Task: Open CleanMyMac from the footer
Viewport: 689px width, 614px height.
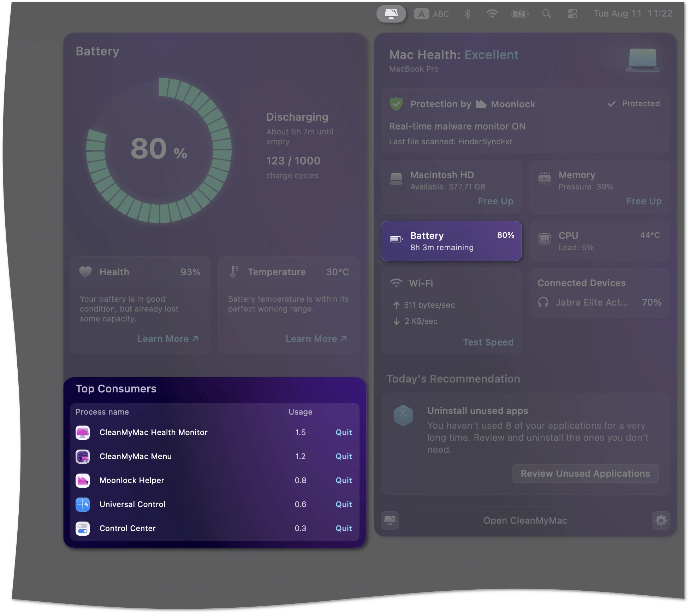Action: [x=525, y=520]
